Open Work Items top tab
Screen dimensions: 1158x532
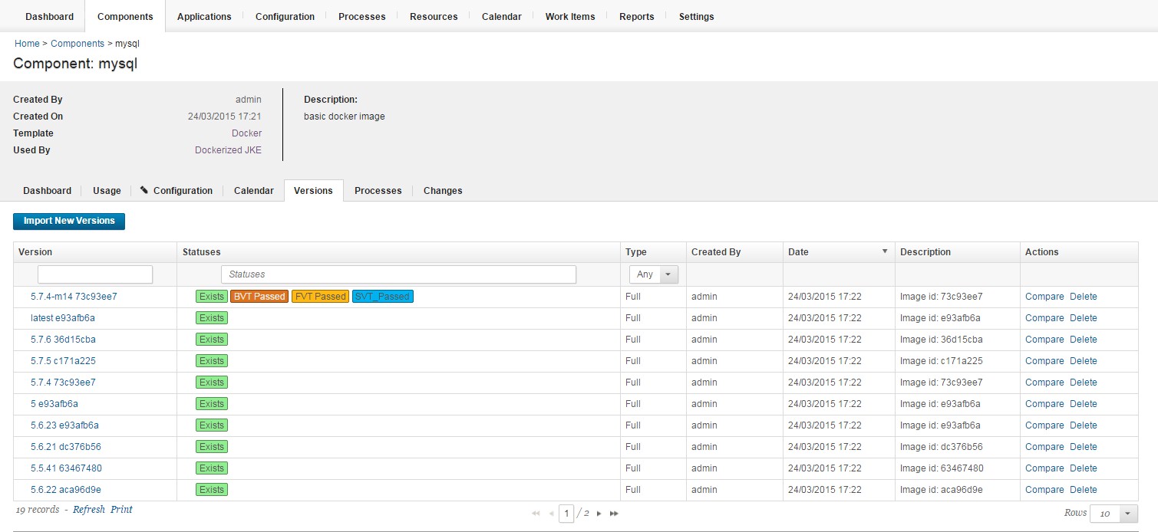click(570, 16)
